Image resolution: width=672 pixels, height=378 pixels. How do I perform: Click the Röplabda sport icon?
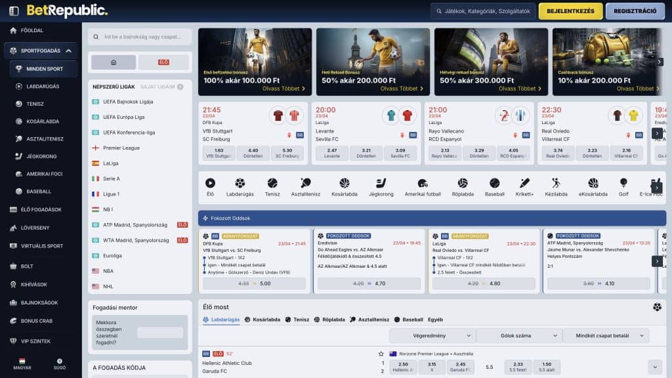pyautogui.click(x=463, y=184)
